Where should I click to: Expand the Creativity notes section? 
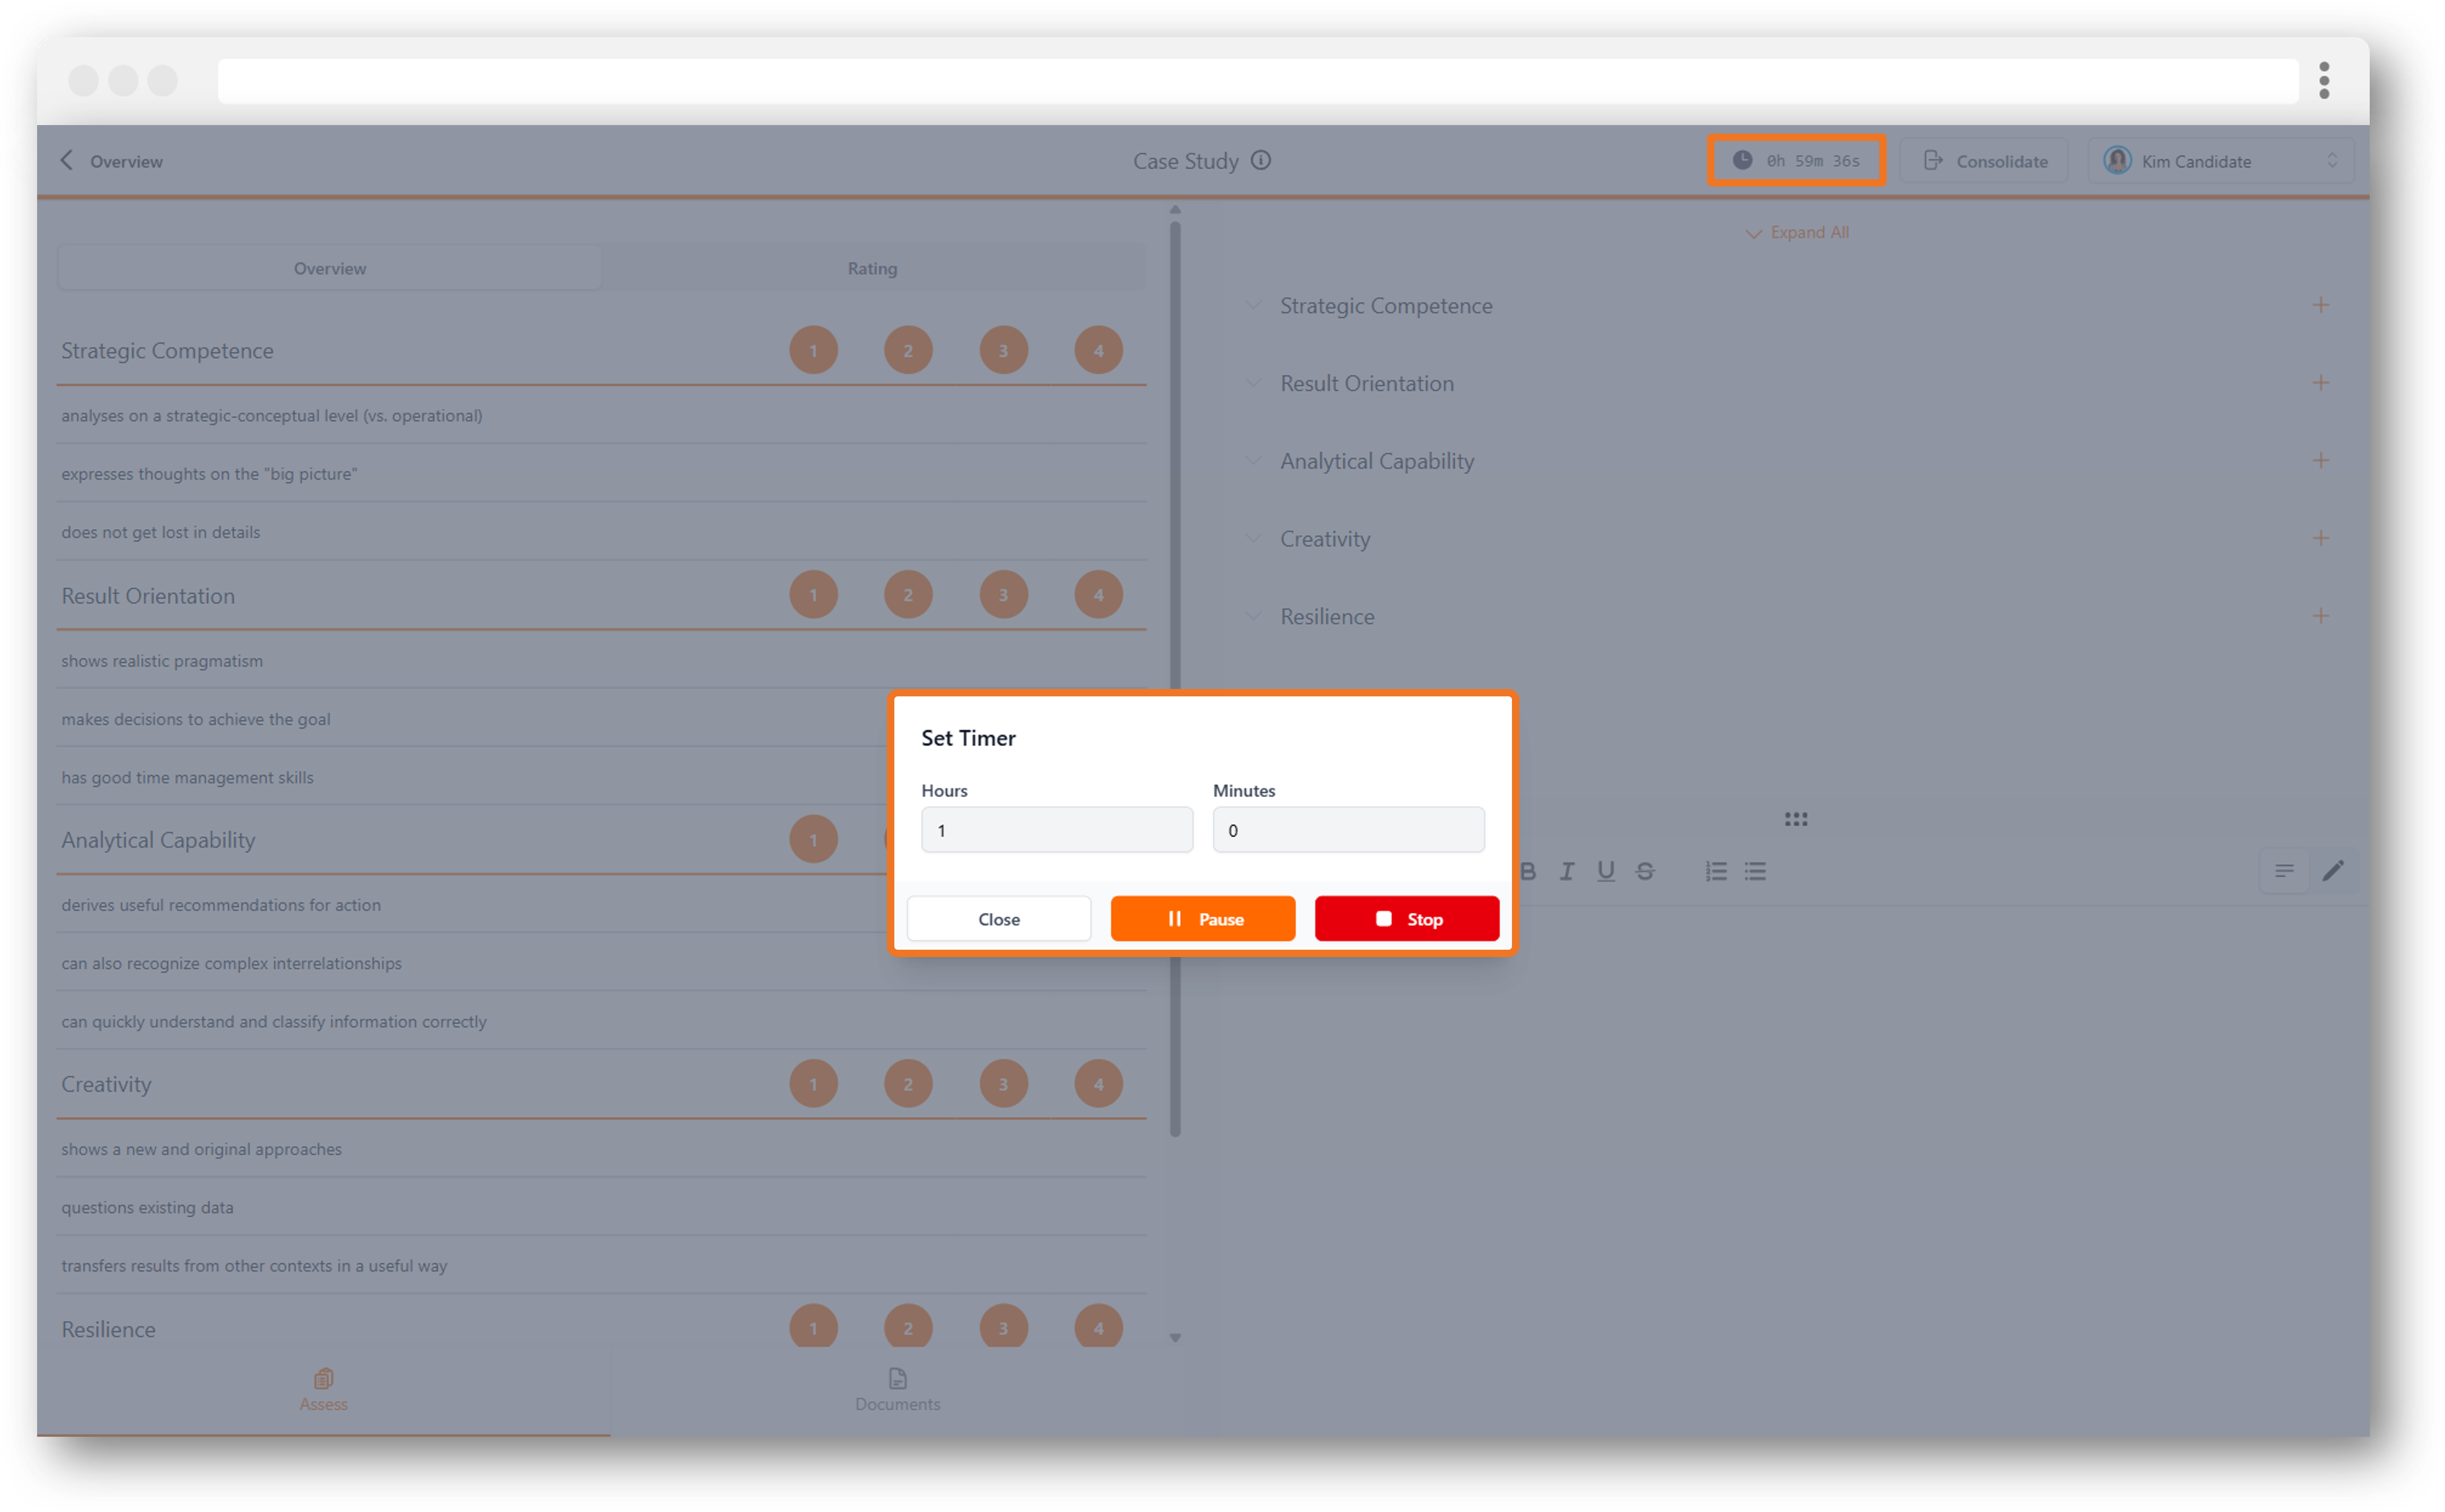(x=1253, y=538)
